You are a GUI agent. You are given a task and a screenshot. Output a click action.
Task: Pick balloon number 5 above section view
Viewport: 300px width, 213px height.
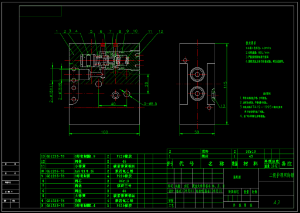[x=91, y=31]
